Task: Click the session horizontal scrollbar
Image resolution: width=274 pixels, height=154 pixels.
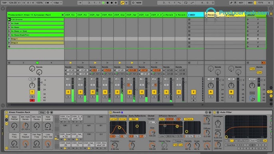Action: pos(92,105)
